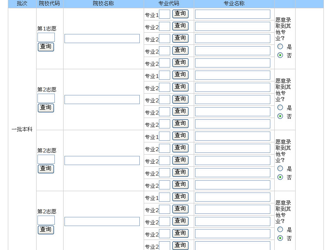Choose 否 in the first 第2志愿 block
The width and height of the screenshot is (330, 250).
pos(280,116)
